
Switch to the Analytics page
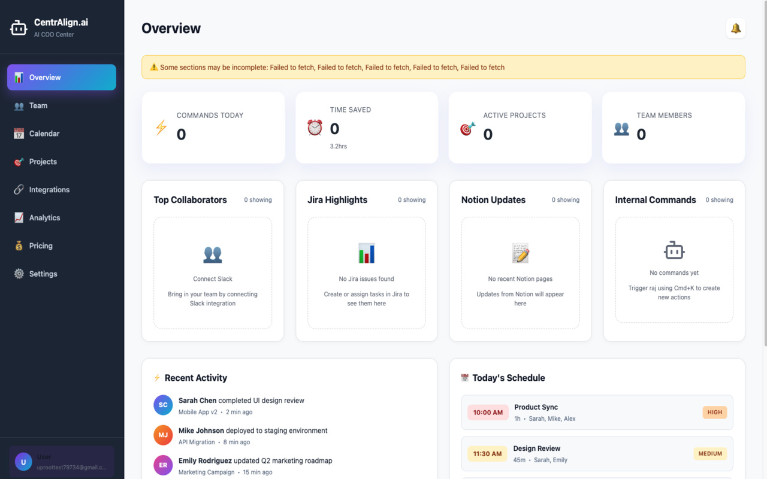point(62,218)
